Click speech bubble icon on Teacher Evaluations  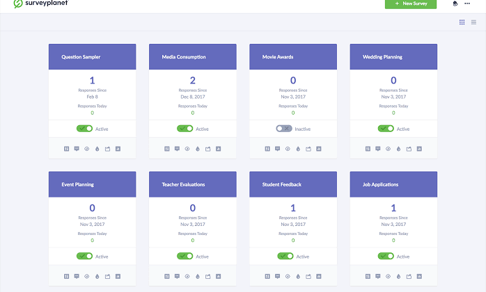[x=177, y=277]
